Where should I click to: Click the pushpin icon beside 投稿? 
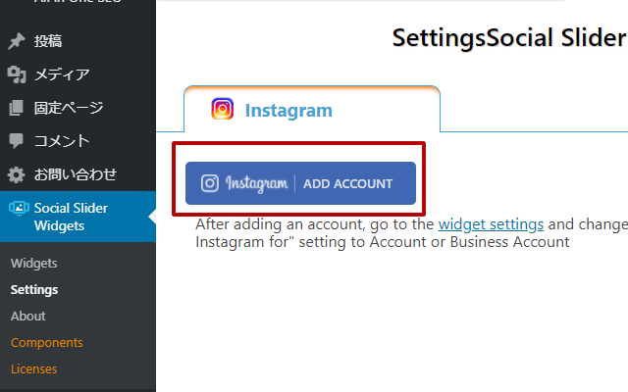[16, 41]
